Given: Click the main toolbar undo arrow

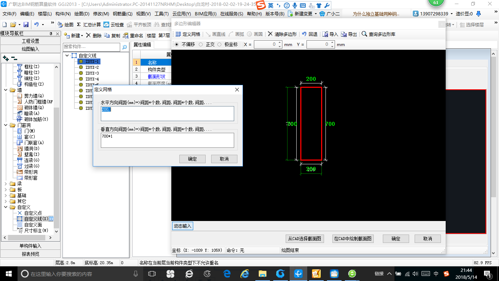Looking at the screenshot, I should [37, 25].
